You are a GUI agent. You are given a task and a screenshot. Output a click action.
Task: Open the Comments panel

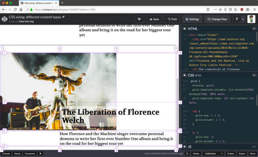click(x=30, y=153)
